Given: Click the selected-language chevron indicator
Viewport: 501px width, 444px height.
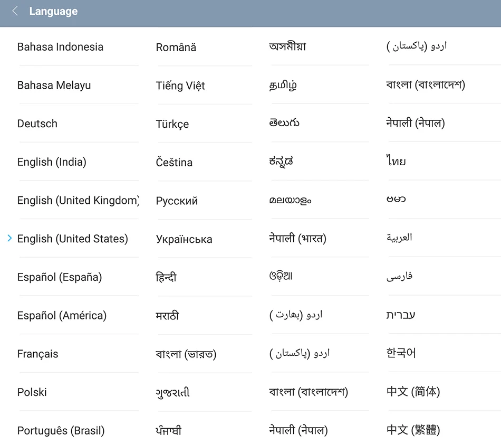Looking at the screenshot, I should [9, 238].
